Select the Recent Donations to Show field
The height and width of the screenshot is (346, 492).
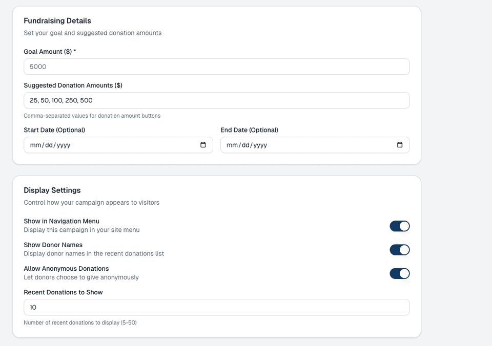coord(216,307)
